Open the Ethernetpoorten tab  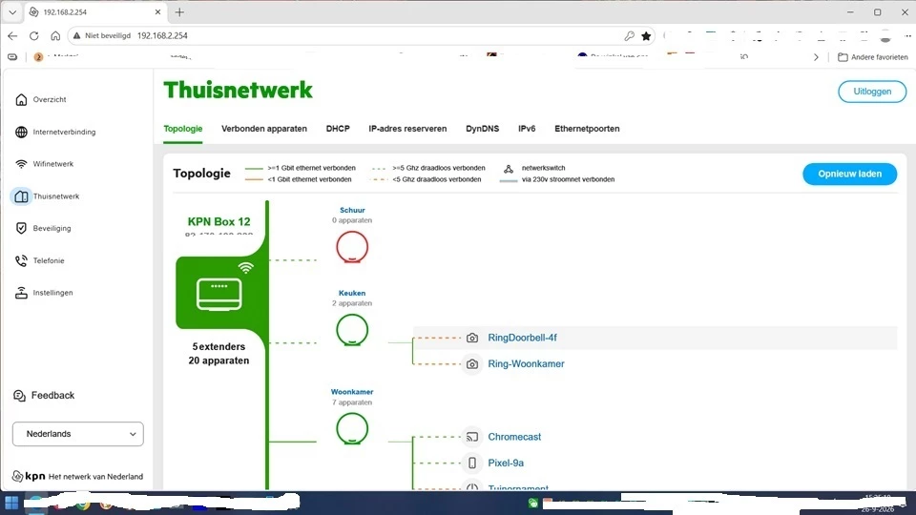pyautogui.click(x=587, y=129)
